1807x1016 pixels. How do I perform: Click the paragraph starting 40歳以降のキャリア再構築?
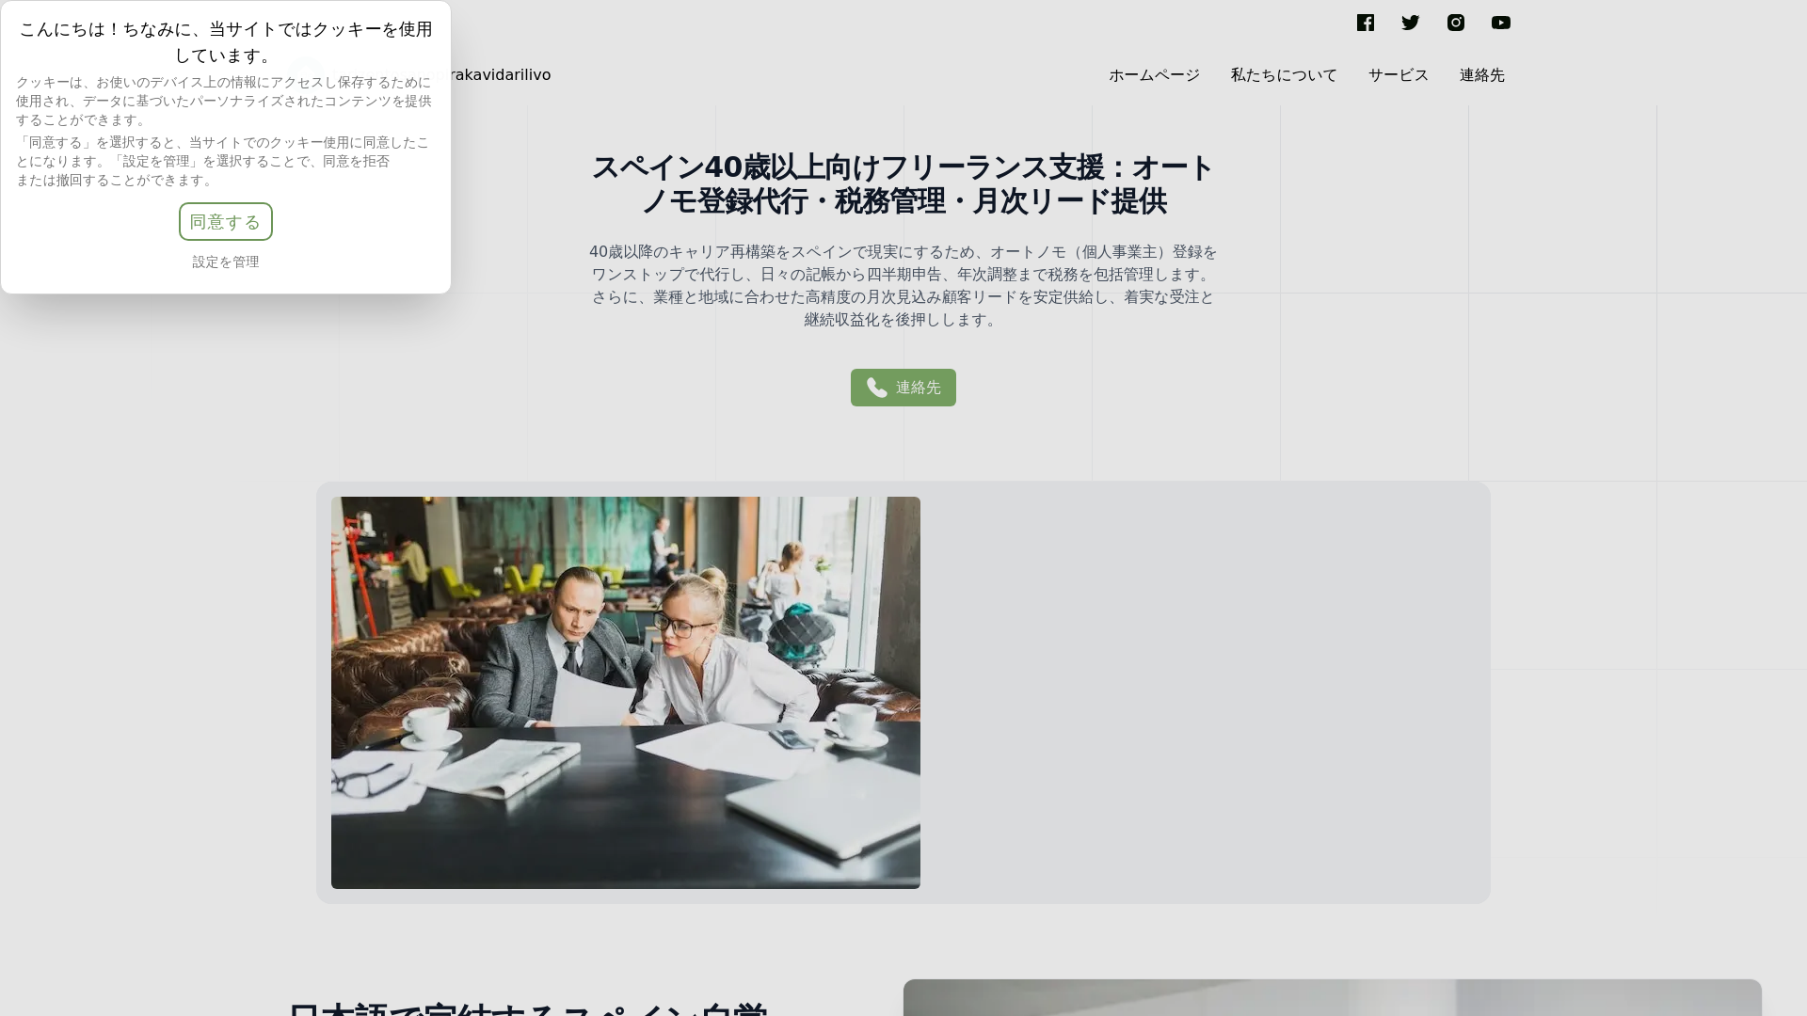[x=903, y=286]
